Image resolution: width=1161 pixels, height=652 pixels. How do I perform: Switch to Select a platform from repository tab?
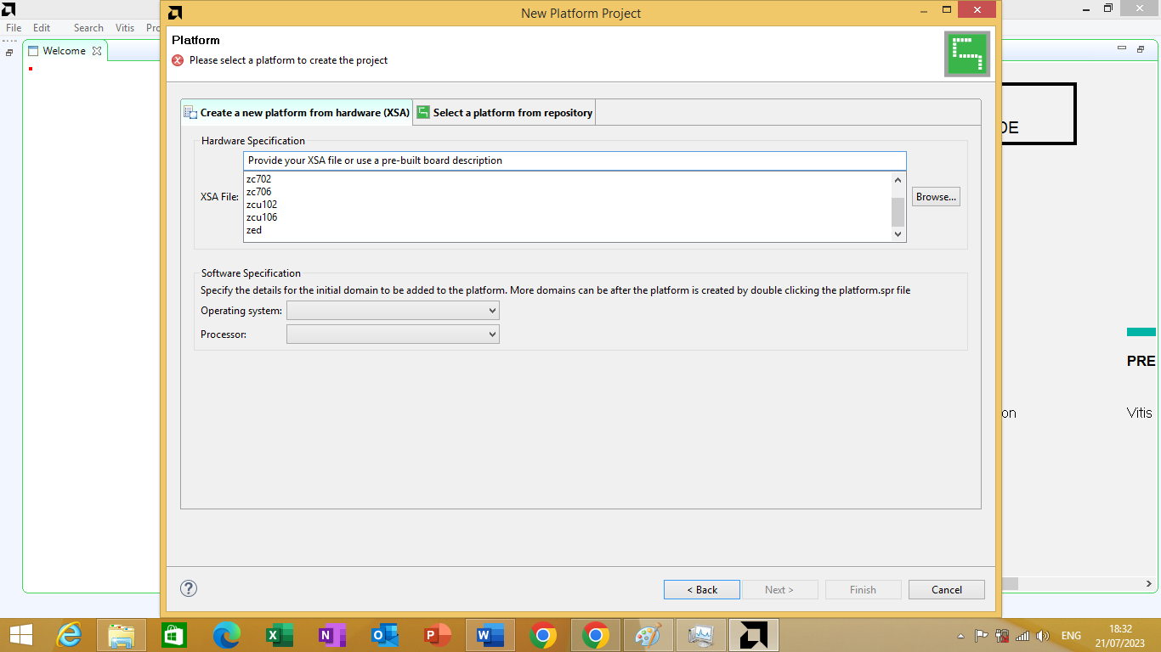coord(504,112)
